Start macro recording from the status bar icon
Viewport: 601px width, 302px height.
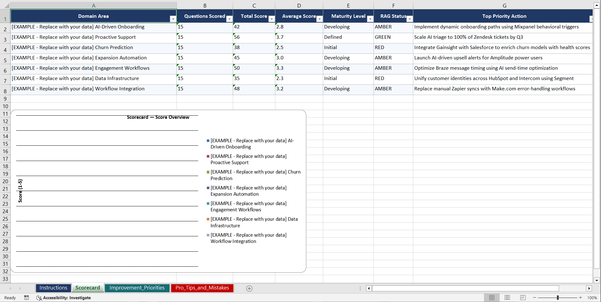tap(27, 298)
